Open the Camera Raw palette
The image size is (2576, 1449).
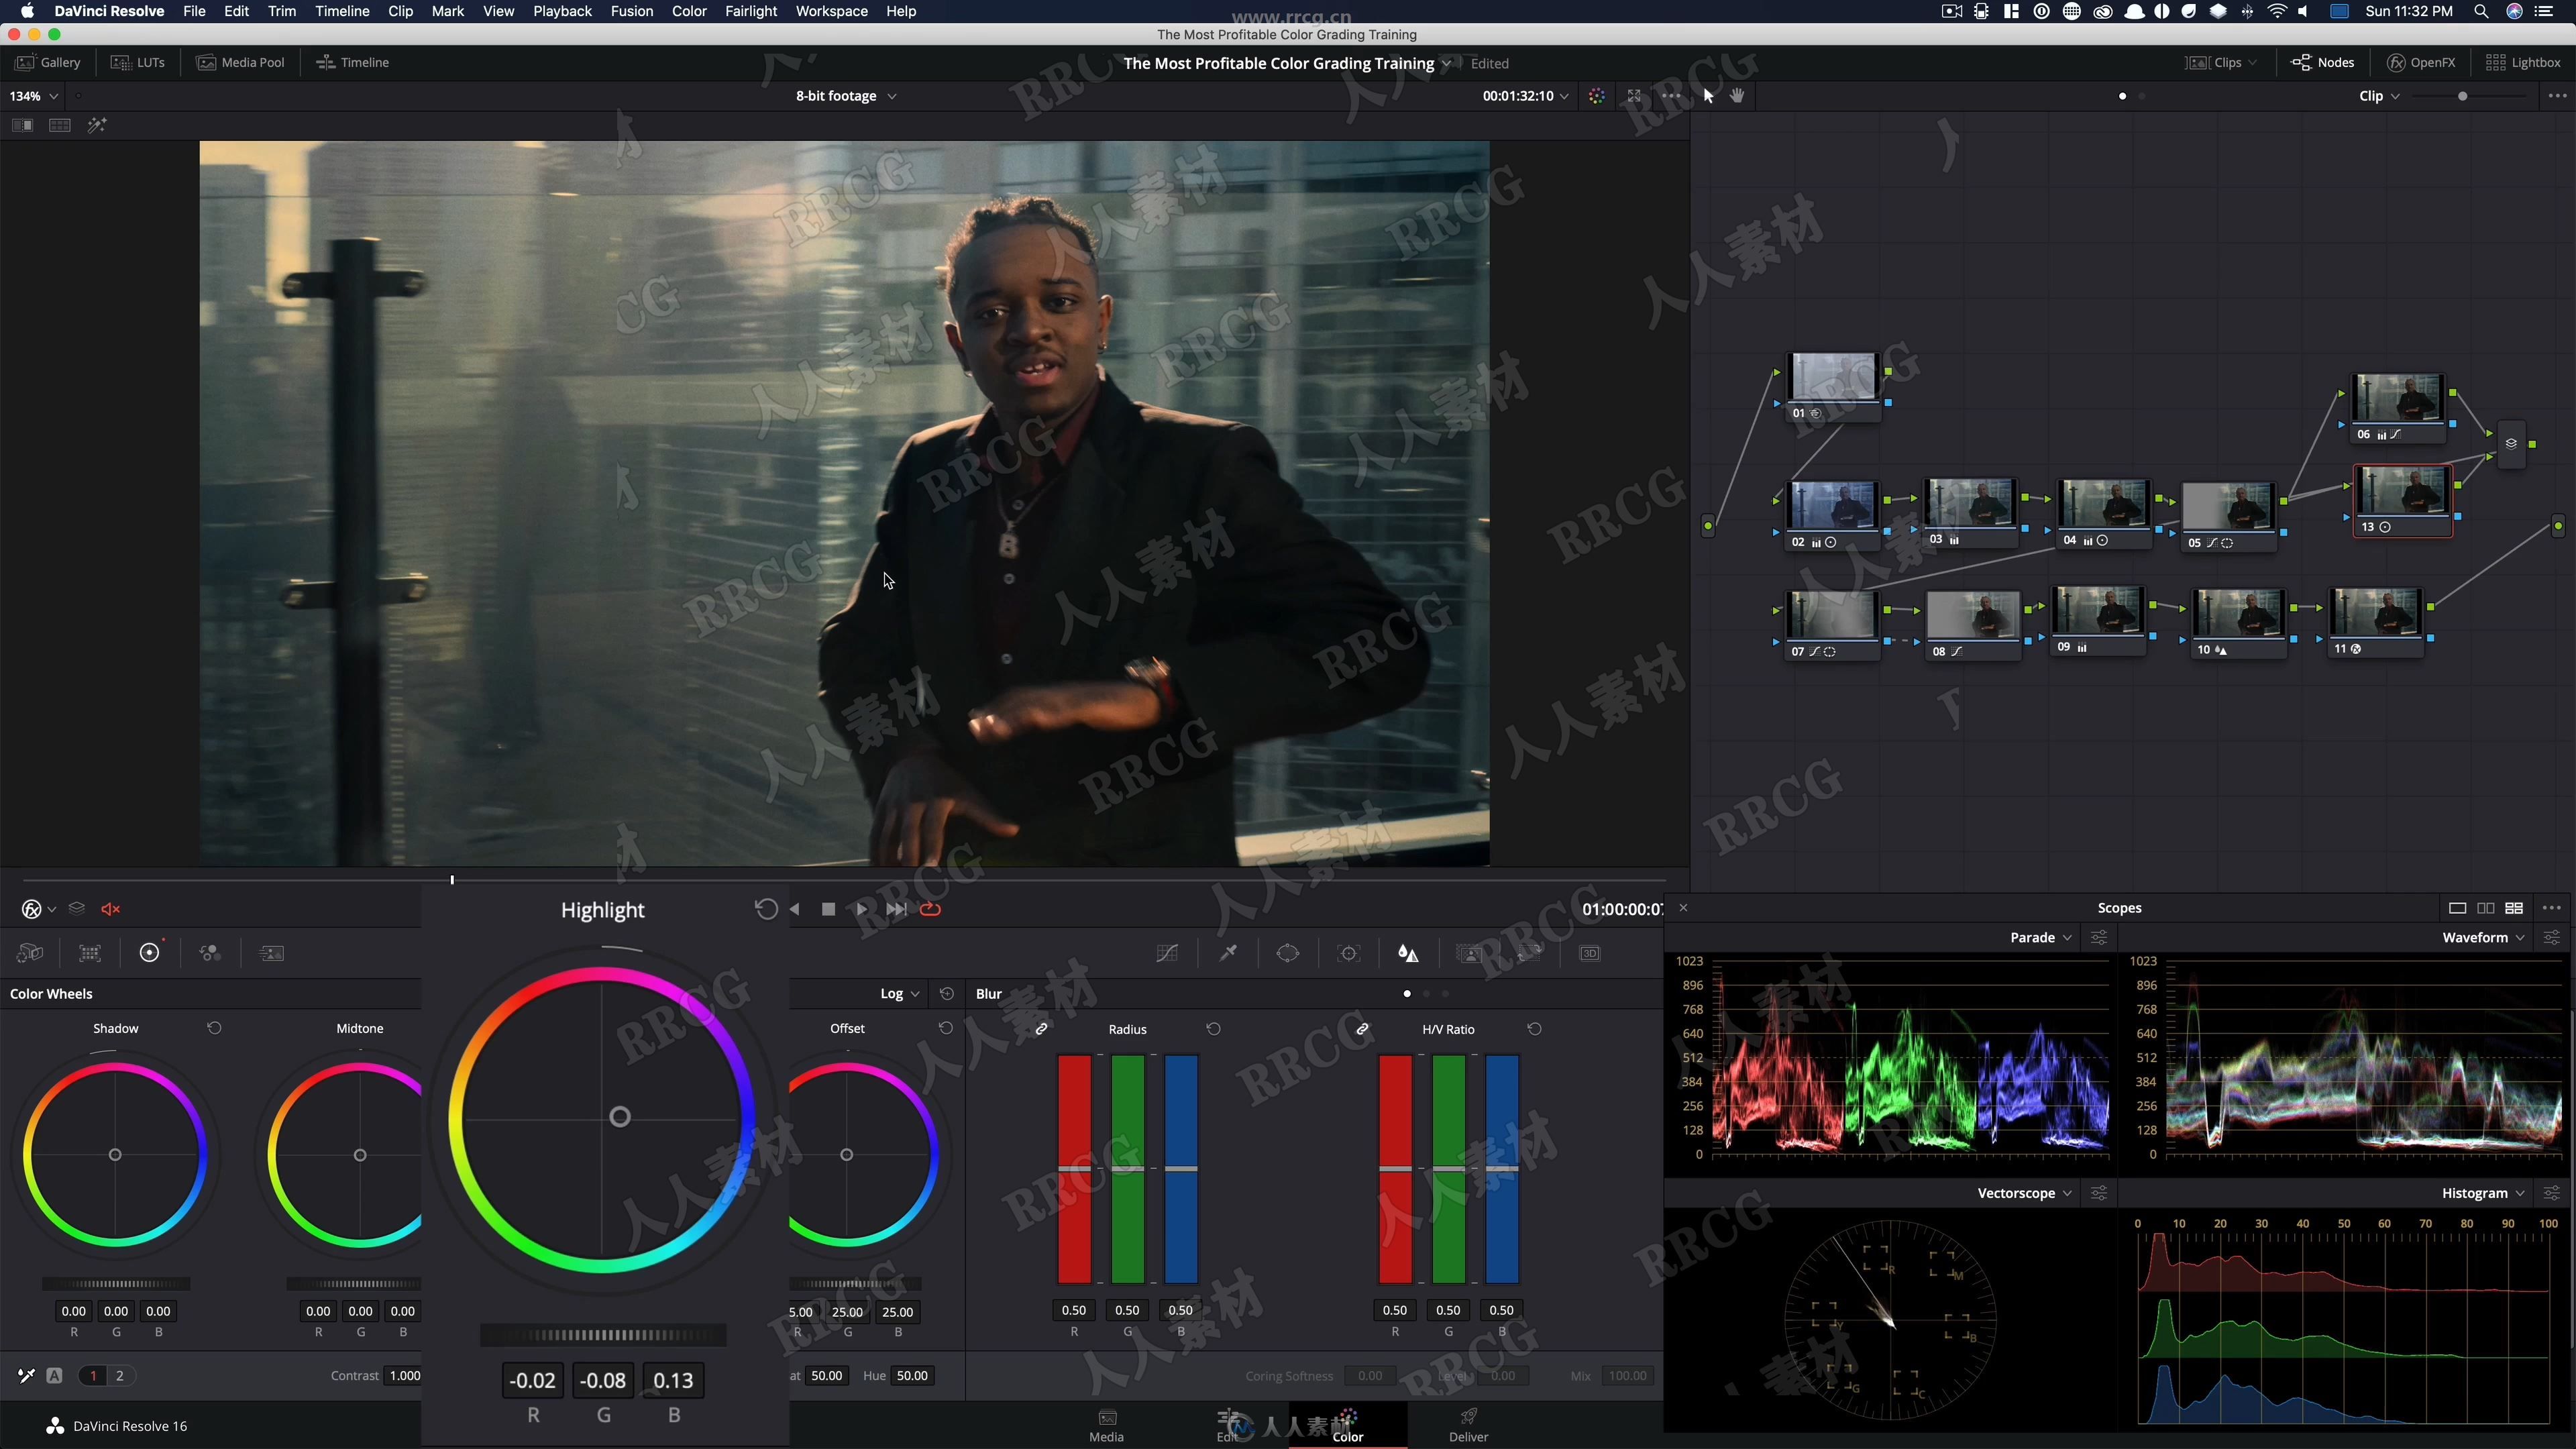[30, 953]
